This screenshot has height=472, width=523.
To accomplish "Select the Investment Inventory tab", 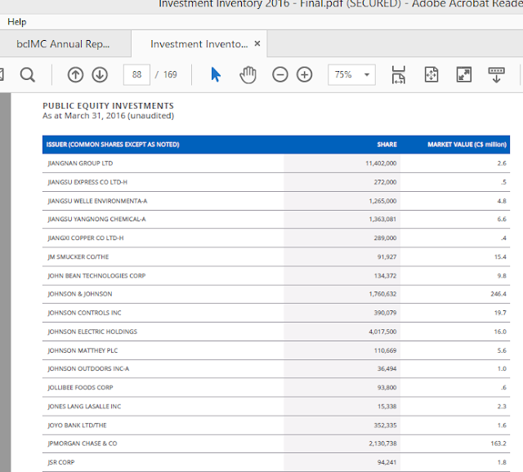I will pyautogui.click(x=199, y=44).
